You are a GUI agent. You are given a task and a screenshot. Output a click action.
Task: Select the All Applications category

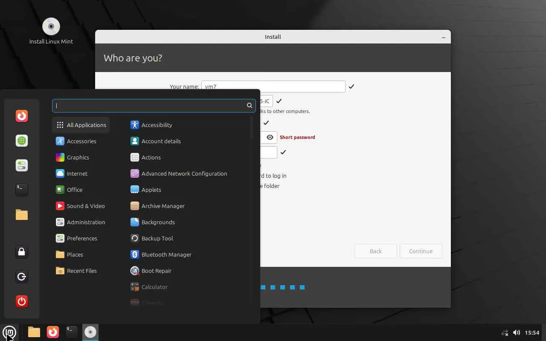(x=81, y=125)
